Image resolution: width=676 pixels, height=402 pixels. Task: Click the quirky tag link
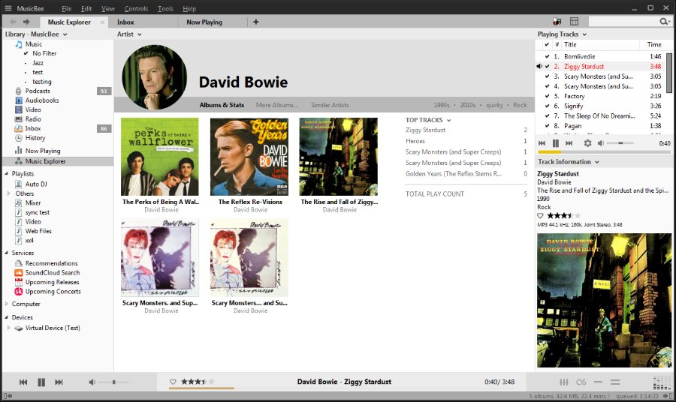pos(494,105)
